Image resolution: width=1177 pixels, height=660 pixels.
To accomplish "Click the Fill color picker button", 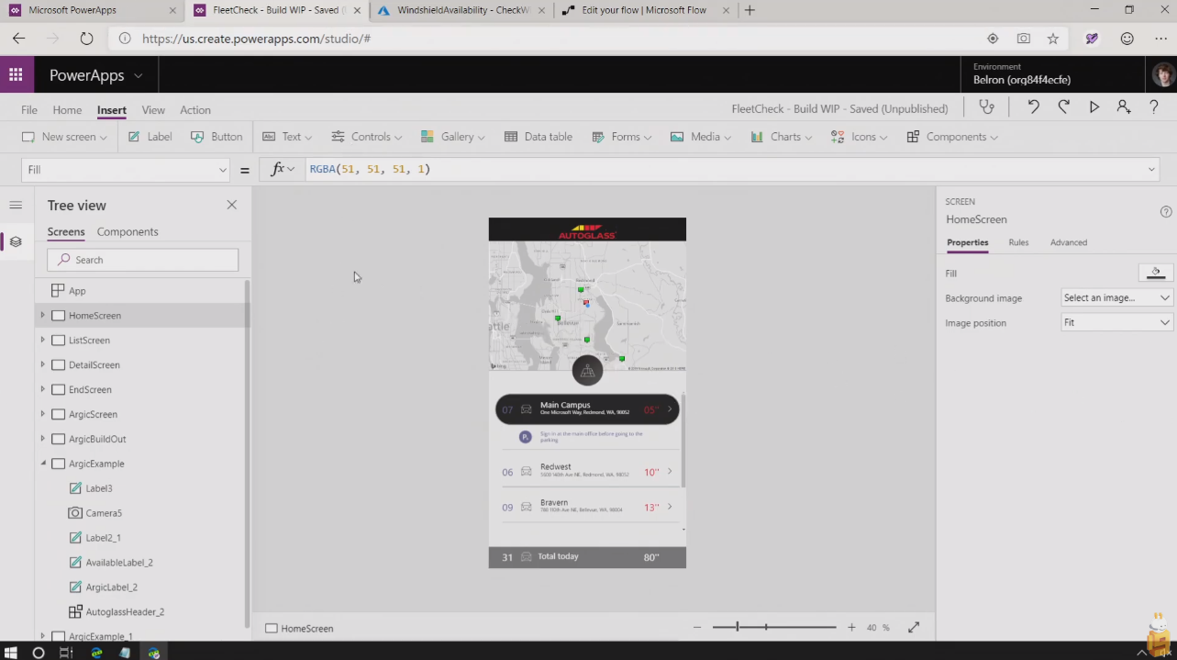I will pyautogui.click(x=1155, y=273).
